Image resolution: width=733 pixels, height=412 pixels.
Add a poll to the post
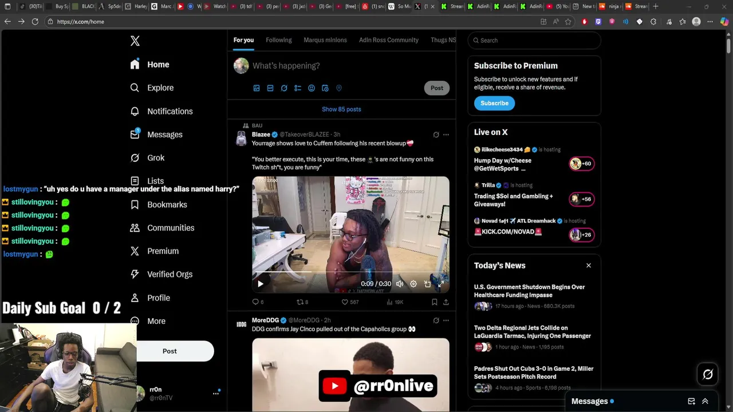click(298, 88)
